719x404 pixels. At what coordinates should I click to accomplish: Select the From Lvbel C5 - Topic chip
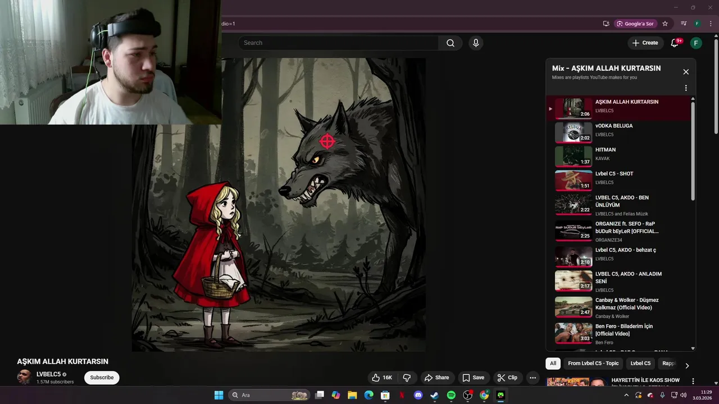(593, 364)
